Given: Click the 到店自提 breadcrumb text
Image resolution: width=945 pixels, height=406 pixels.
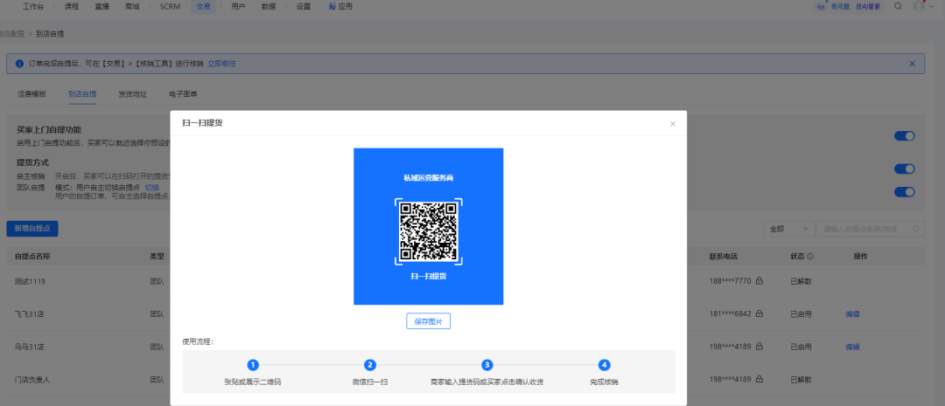Looking at the screenshot, I should click(x=50, y=34).
